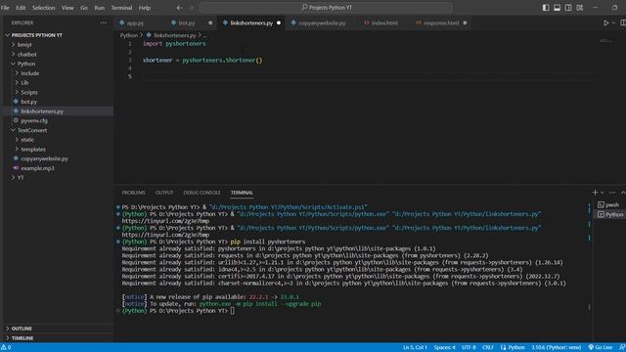Open the Run menu

100,8
